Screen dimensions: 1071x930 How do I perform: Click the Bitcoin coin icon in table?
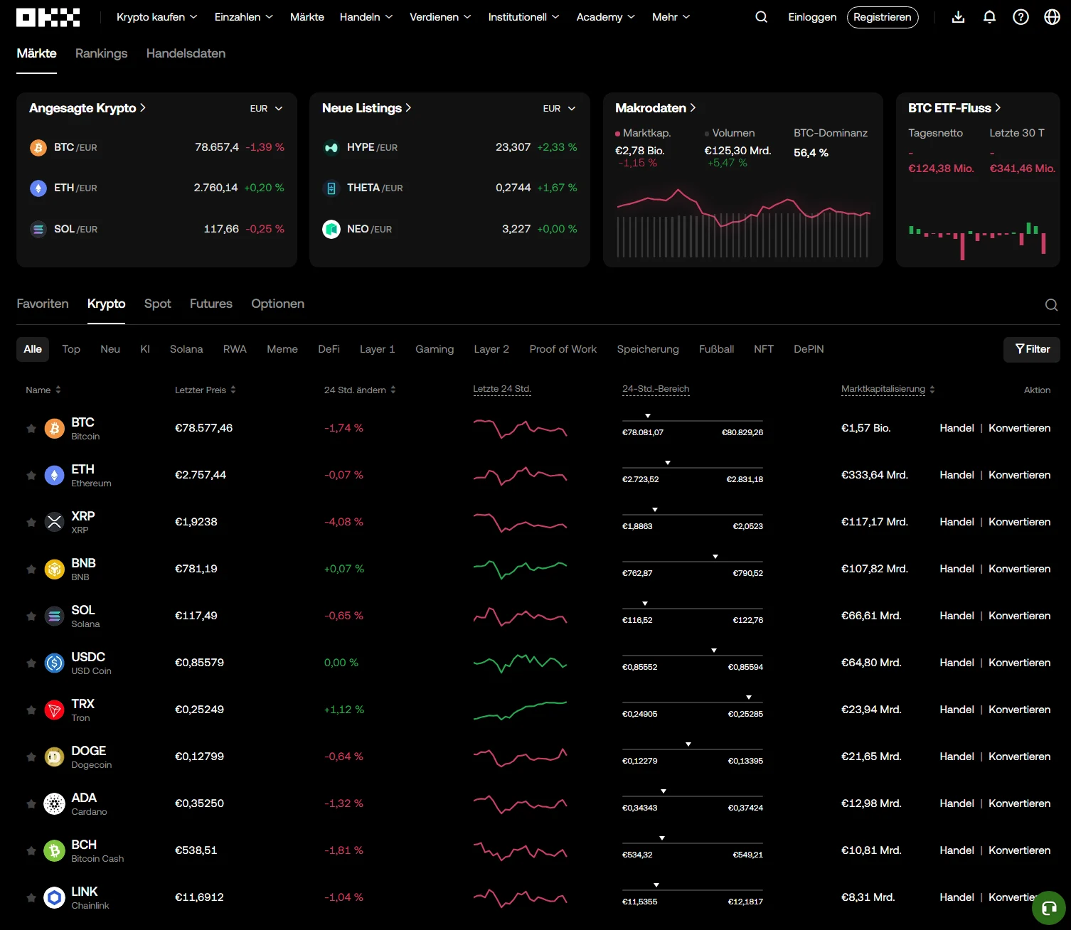[x=55, y=429]
